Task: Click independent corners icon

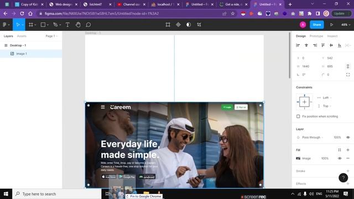Action: point(348,75)
